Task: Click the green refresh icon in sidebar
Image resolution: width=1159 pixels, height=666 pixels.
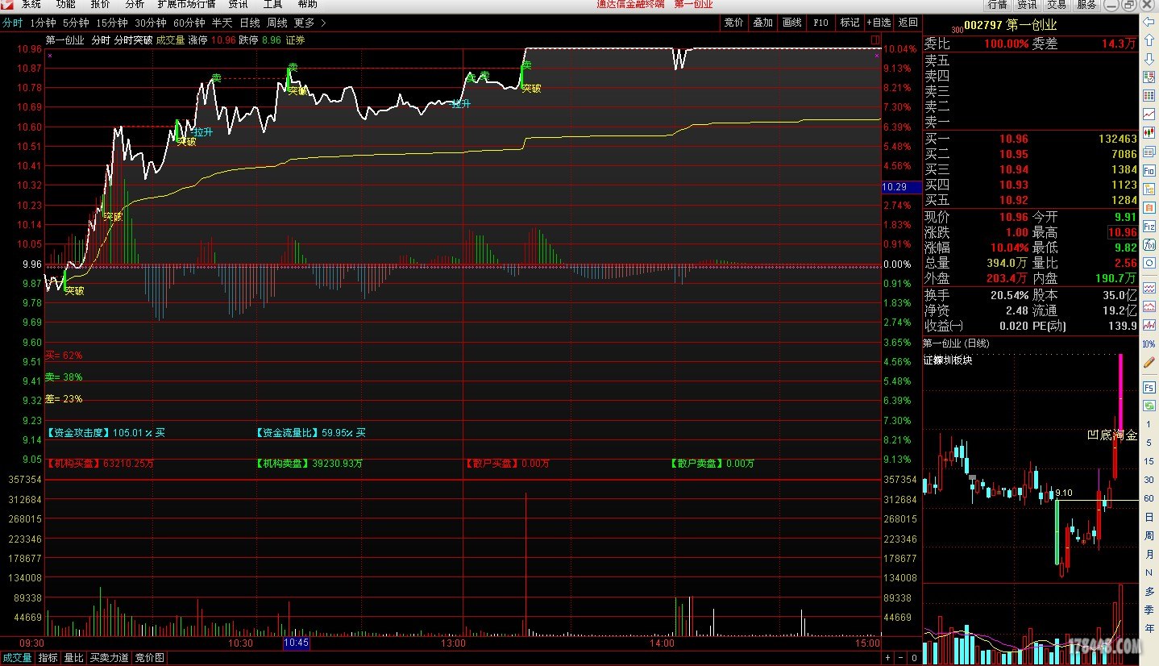Action: [x=1149, y=406]
